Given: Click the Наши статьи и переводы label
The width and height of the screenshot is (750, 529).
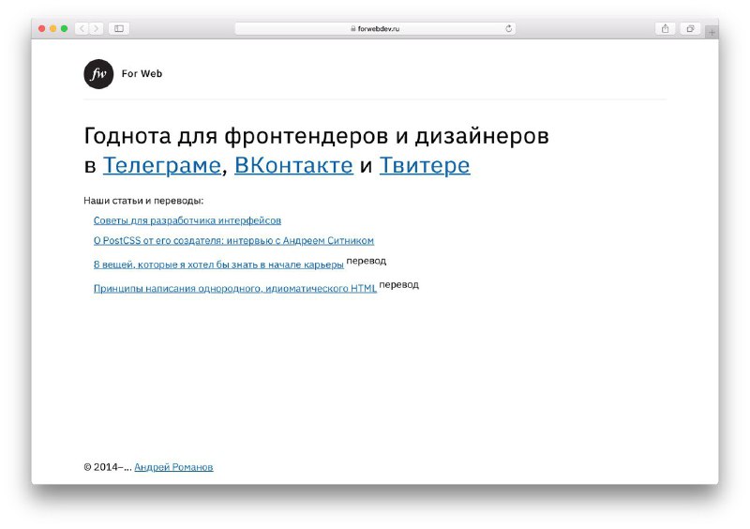Looking at the screenshot, I should pos(143,201).
